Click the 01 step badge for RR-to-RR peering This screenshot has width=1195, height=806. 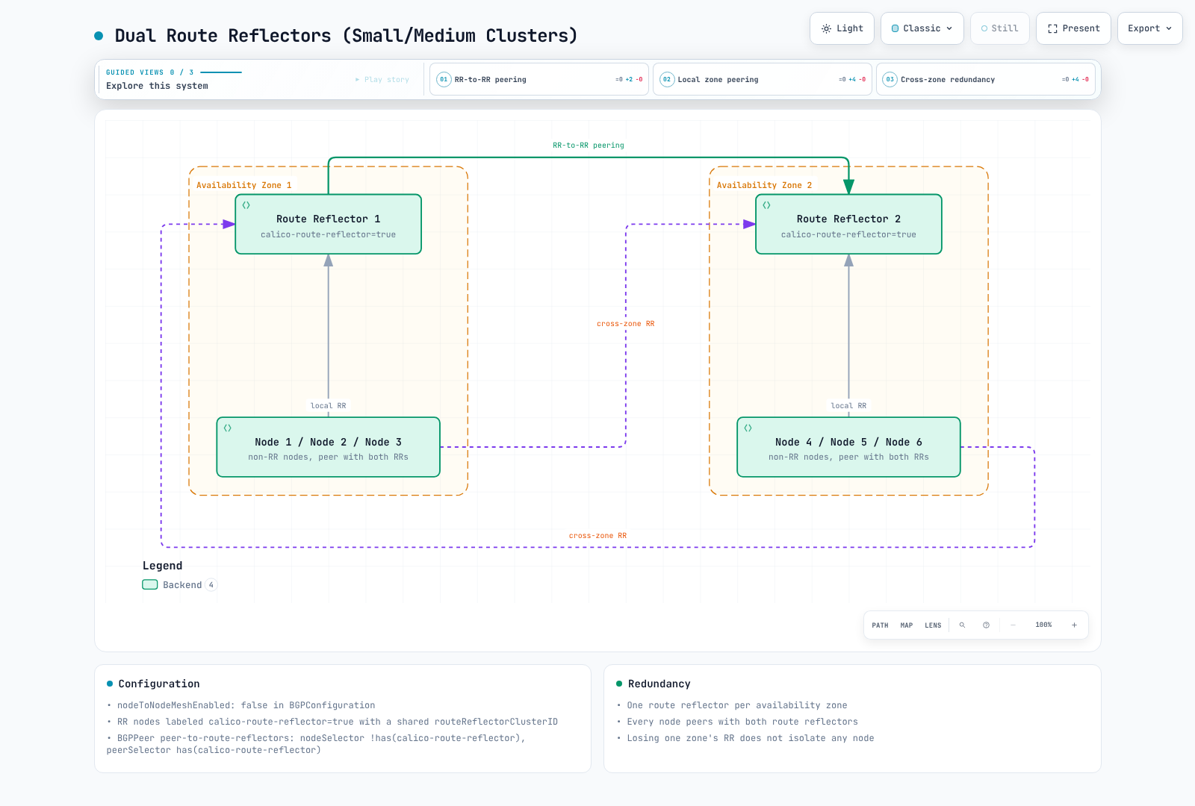[444, 79]
